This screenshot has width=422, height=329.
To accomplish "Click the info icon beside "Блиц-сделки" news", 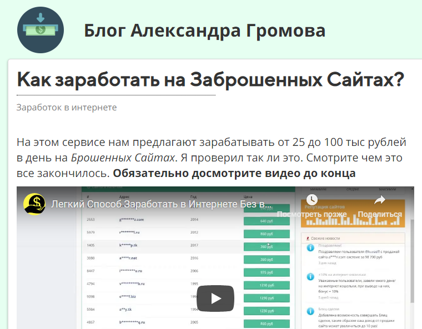I will click(x=310, y=311).
